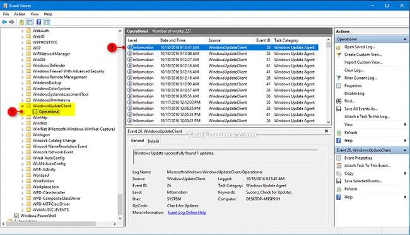The width and height of the screenshot is (410, 235).
Task: Click the Up one level toolbar icon
Action: (x=21, y=22)
